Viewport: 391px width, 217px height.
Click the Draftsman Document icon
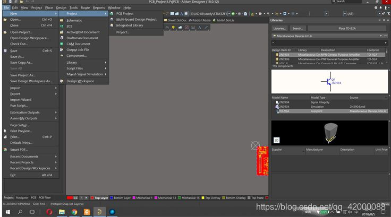(62, 38)
